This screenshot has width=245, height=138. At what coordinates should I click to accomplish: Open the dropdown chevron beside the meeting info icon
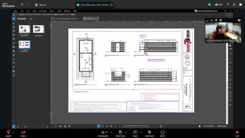(x=28, y=4)
